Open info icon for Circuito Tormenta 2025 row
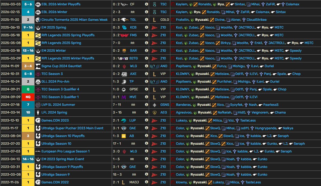This screenshot has height=186, width=321. (146, 20)
